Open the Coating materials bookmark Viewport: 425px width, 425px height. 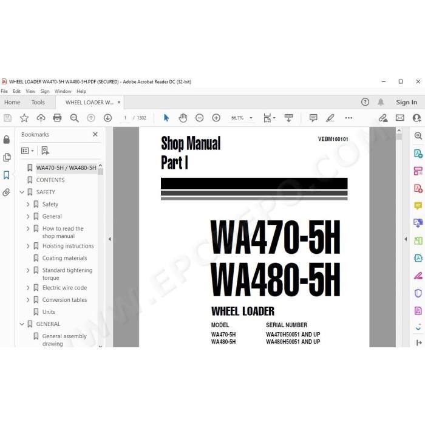64,258
